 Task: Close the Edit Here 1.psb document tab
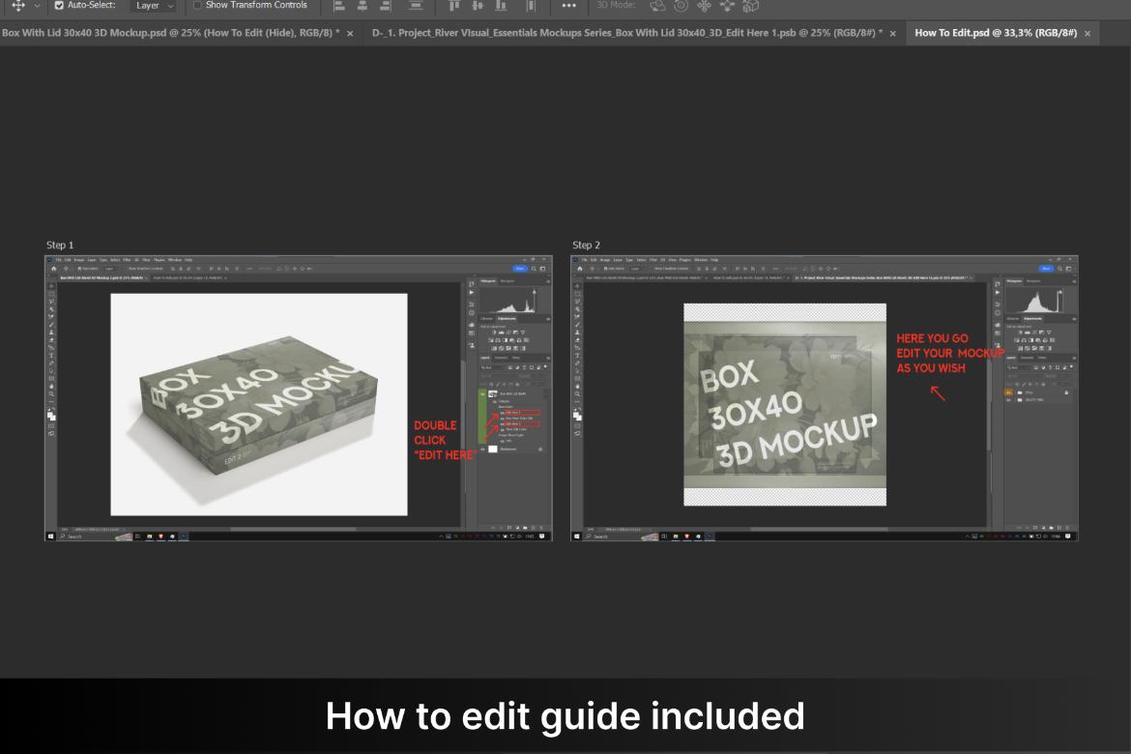893,33
